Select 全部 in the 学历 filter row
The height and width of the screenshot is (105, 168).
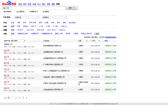pos(13,23)
